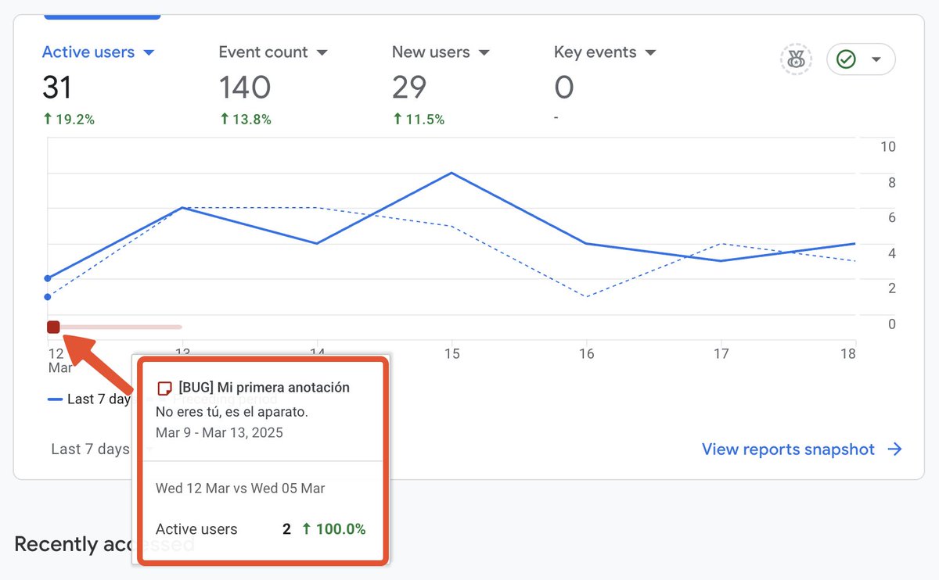Click the New users value 29
The width and height of the screenshot is (939, 580).
coord(409,88)
